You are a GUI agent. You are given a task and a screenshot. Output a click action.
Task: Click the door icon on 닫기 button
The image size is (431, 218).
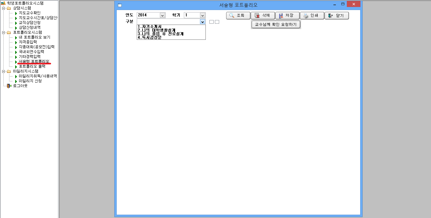330,16
